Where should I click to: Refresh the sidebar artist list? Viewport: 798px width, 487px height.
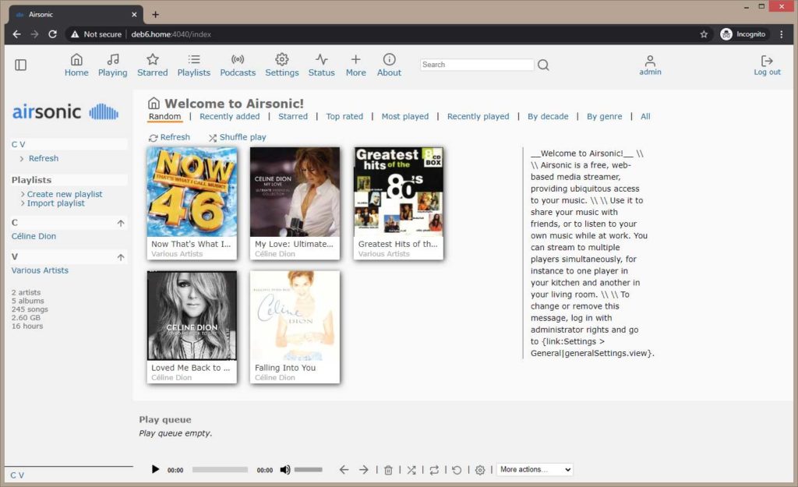coord(44,158)
